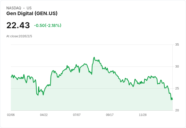
Task: Click the 35 y-axis price label
Action: (177, 45)
